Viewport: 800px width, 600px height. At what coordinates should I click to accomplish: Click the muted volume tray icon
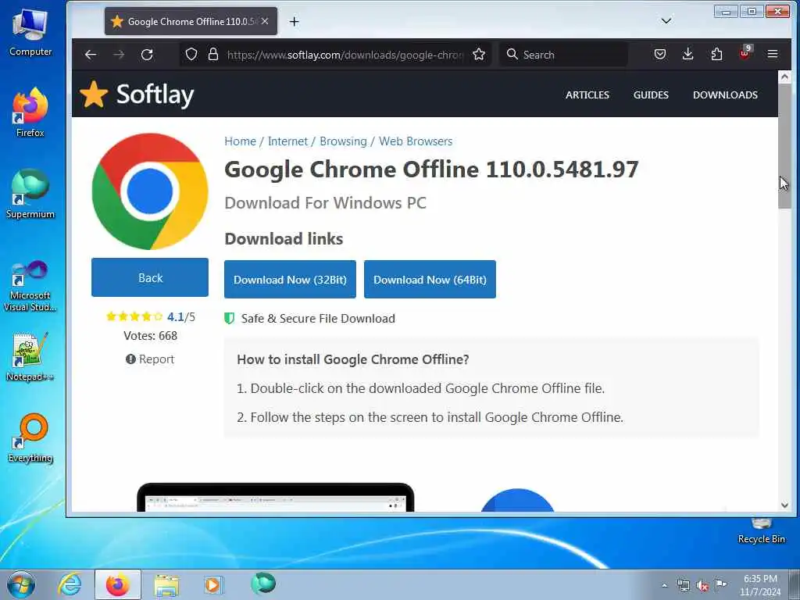pyautogui.click(x=702, y=586)
